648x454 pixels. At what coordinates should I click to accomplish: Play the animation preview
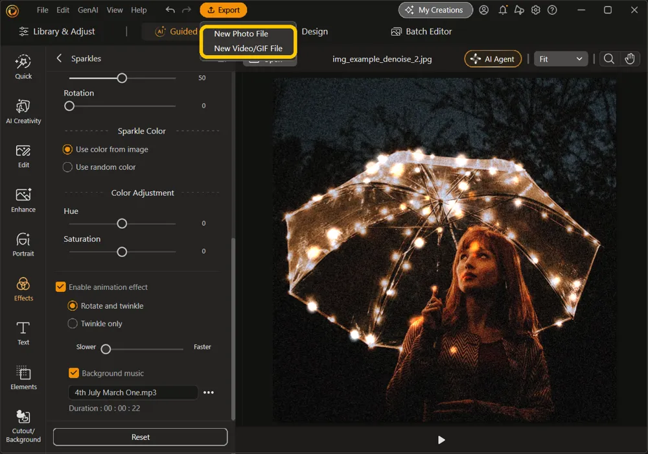[441, 440]
